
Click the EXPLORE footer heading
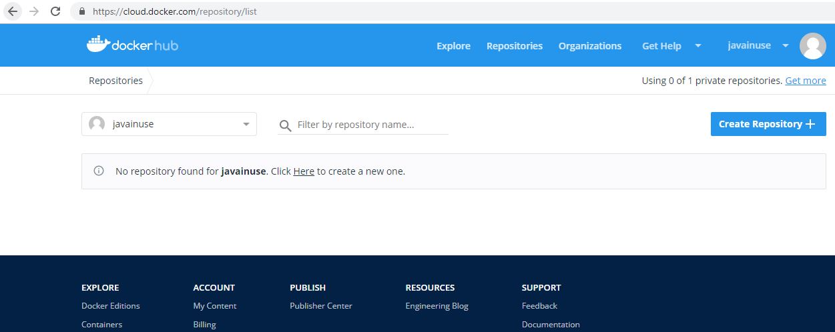click(x=100, y=288)
